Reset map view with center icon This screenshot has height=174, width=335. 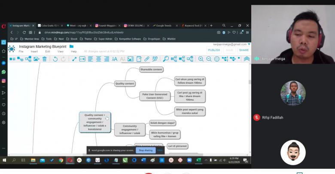click(217, 59)
